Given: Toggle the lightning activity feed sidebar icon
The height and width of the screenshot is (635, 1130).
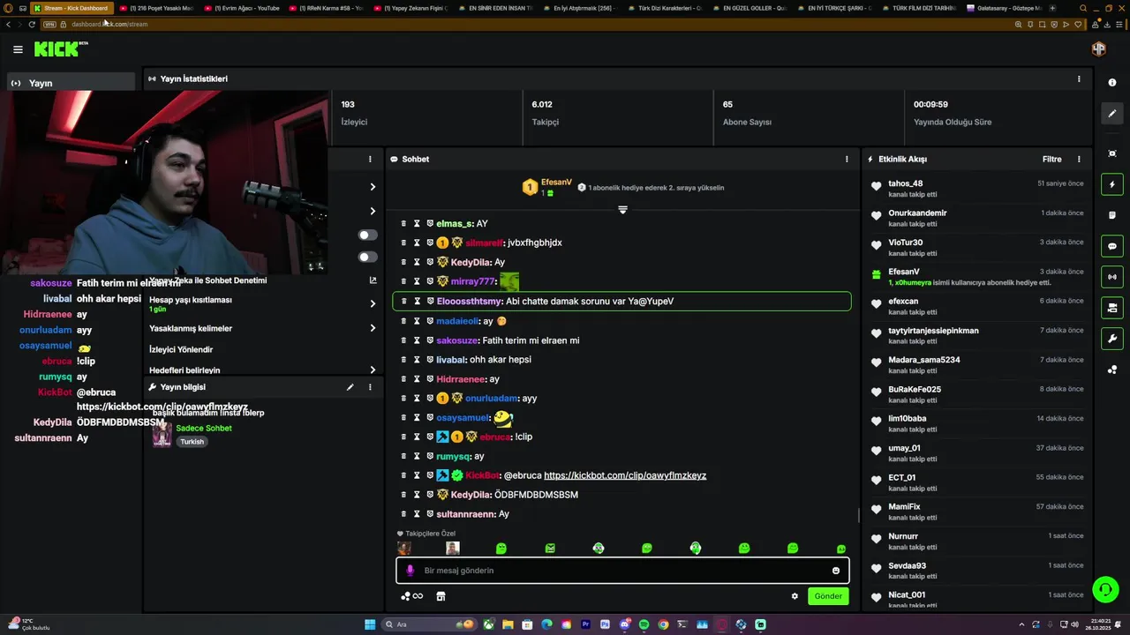Looking at the screenshot, I should pos(1112,184).
